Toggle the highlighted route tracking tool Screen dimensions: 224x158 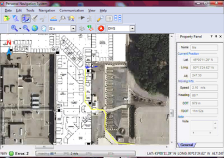[26, 19]
